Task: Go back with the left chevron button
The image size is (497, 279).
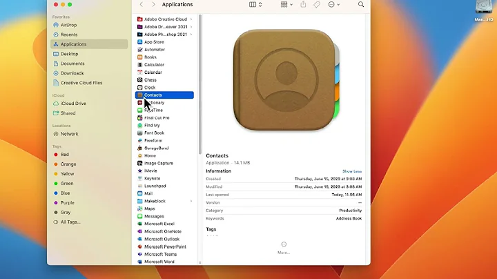Action: point(142,4)
